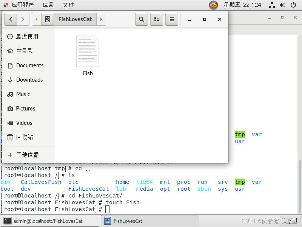This screenshot has width=302, height=227.
Task: Click 其他位置 in the sidebar
Action: (x=26, y=154)
